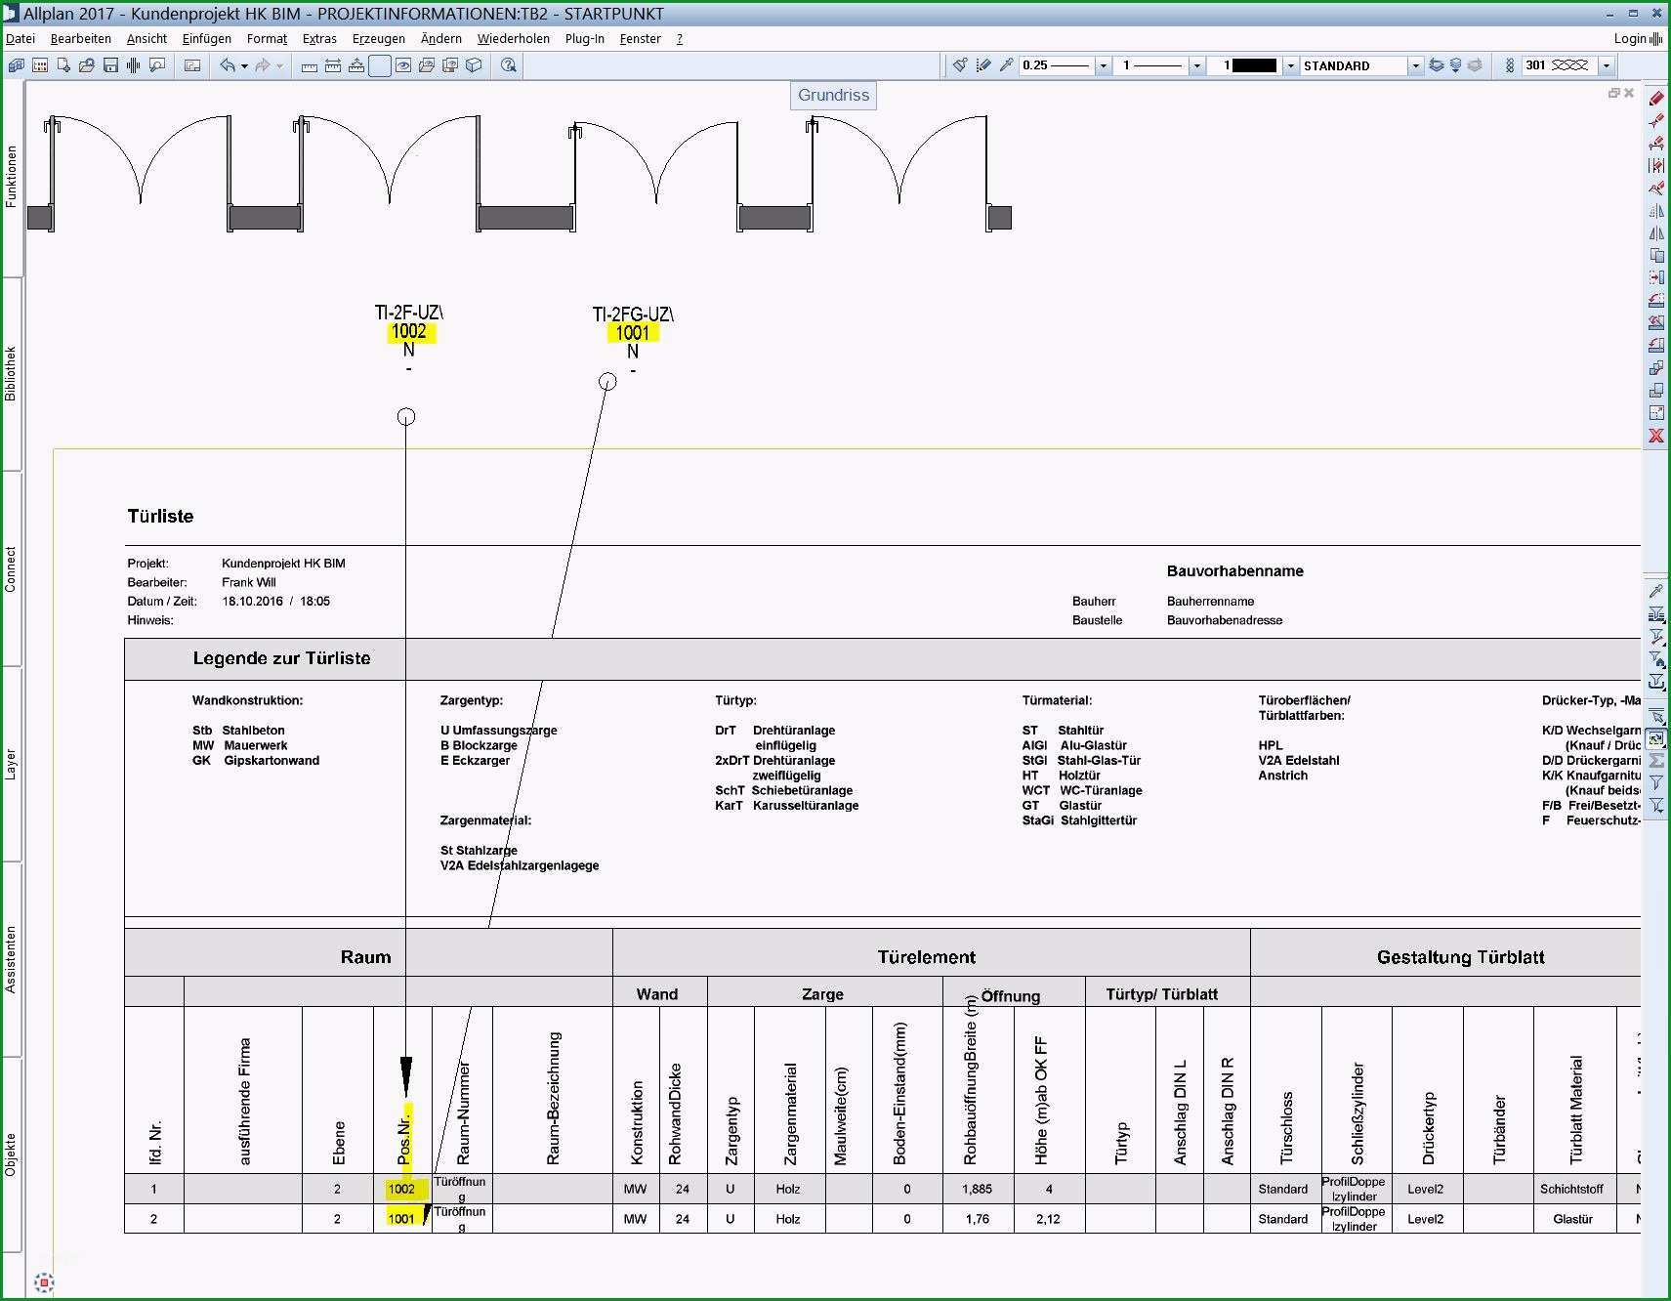Image resolution: width=1671 pixels, height=1301 pixels.
Task: Click the red eraser delete tool icon
Action: (x=1656, y=98)
